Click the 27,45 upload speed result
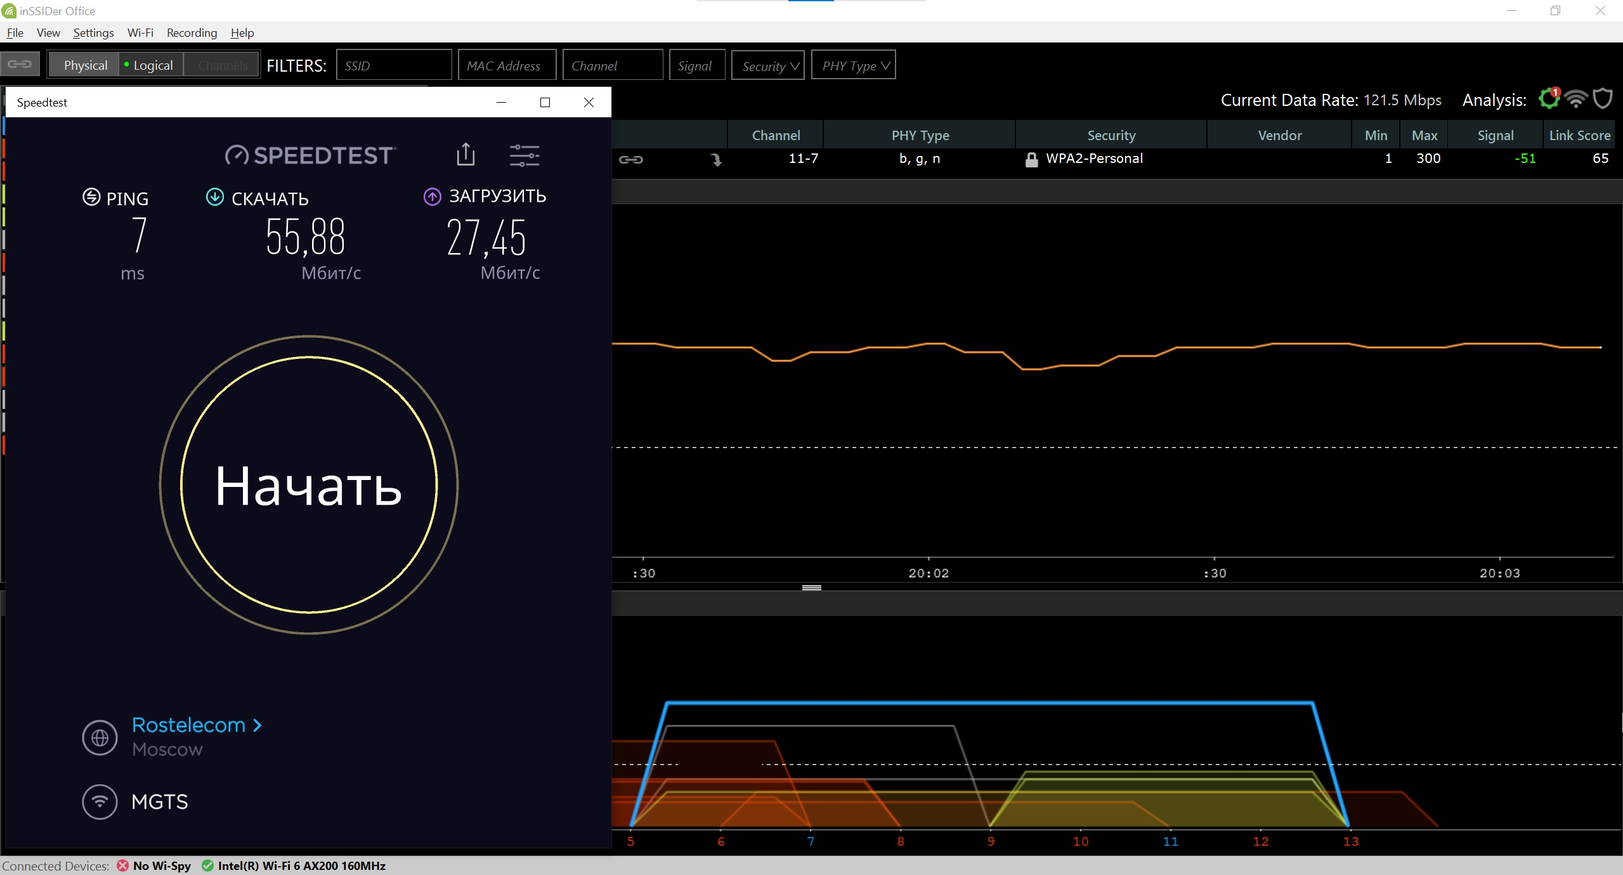 pyautogui.click(x=486, y=238)
